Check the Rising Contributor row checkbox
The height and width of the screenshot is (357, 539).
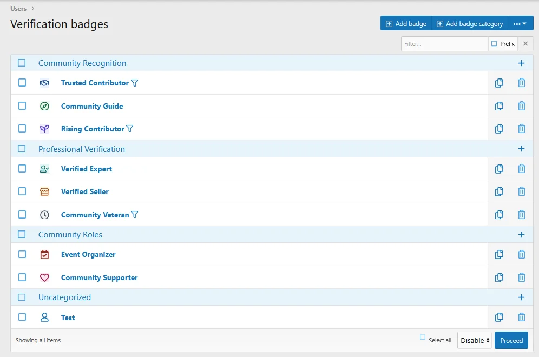[x=22, y=129]
